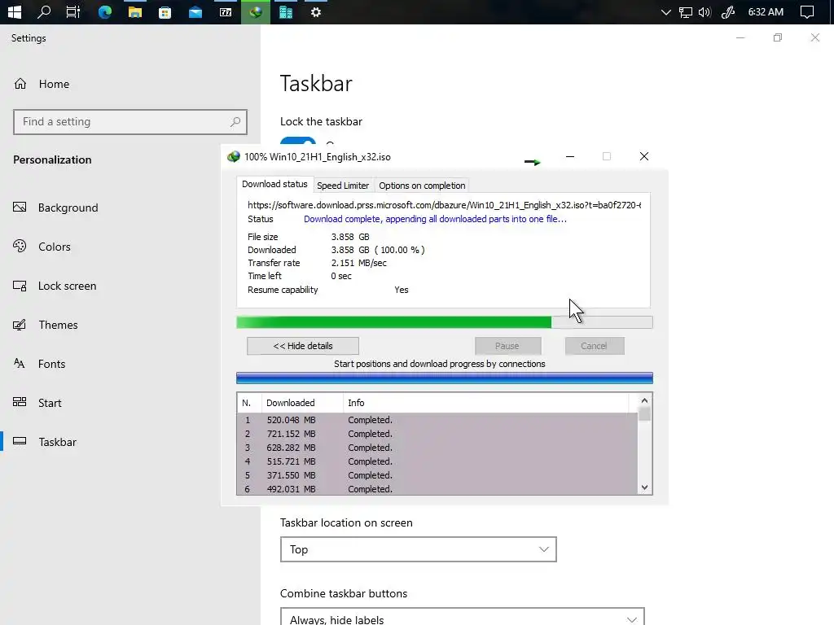Open File Explorer from taskbar
This screenshot has height=625, width=834.
coord(135,11)
